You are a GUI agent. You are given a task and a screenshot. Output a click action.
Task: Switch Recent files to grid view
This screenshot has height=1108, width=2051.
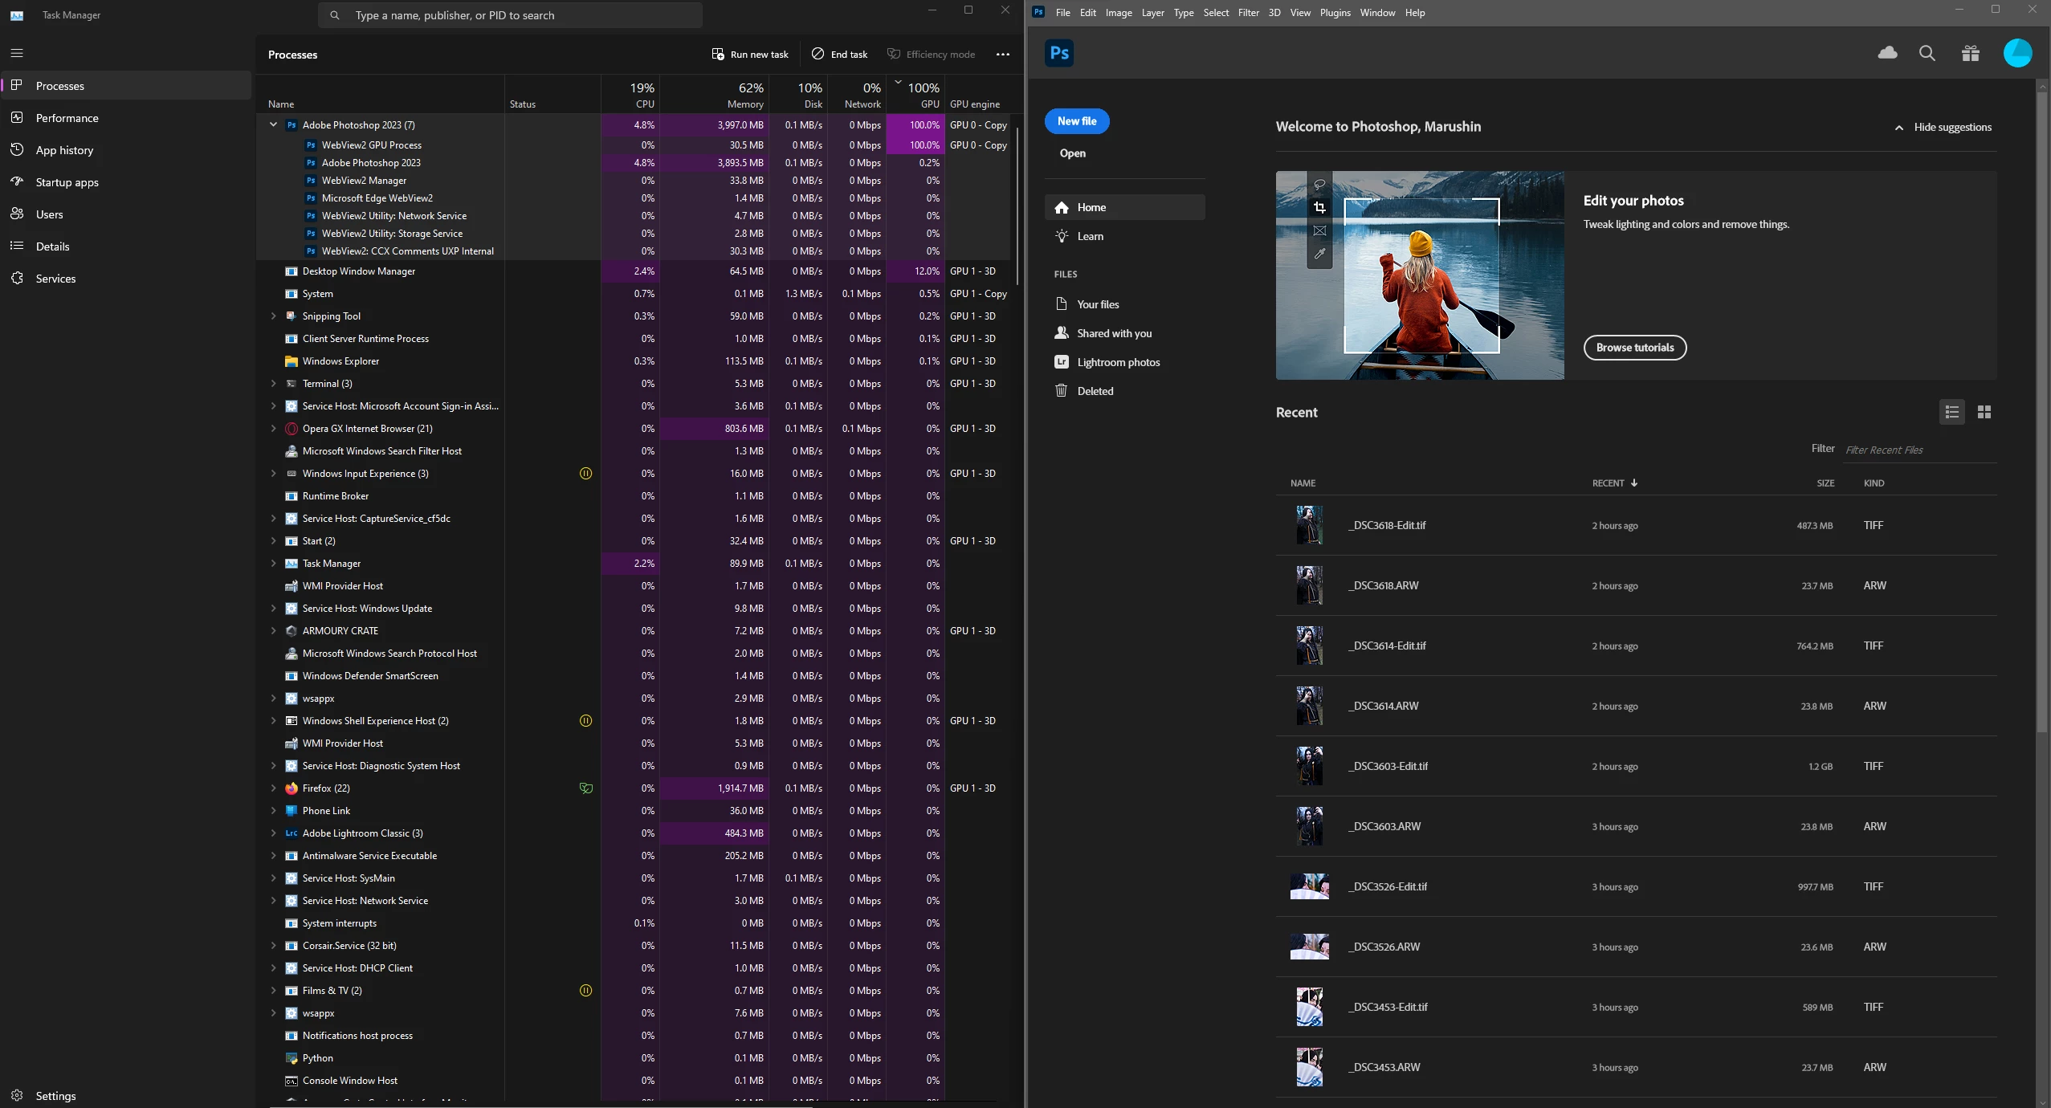click(1984, 412)
